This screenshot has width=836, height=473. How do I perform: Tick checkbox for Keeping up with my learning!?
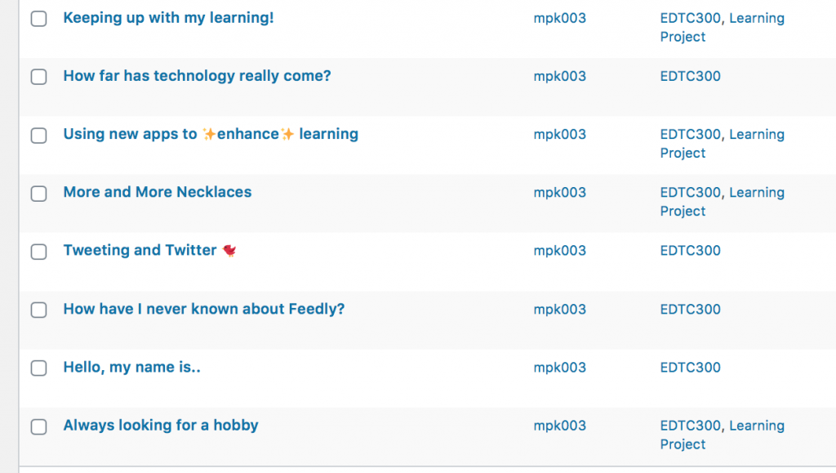[x=38, y=19]
